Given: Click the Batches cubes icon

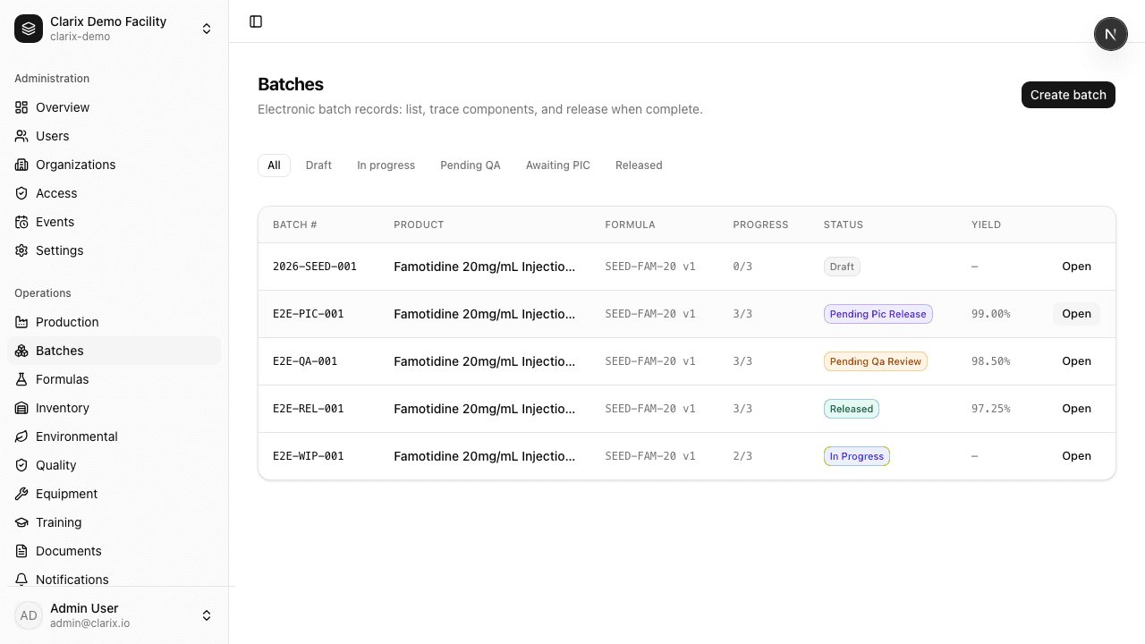Looking at the screenshot, I should [x=21, y=351].
